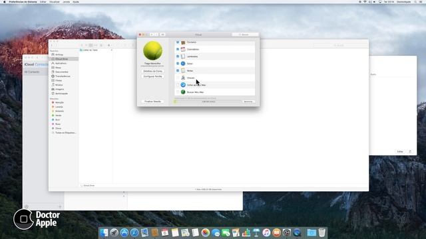Open Numbers chart icon in Dock
The image size is (426, 239).
[x=246, y=232]
